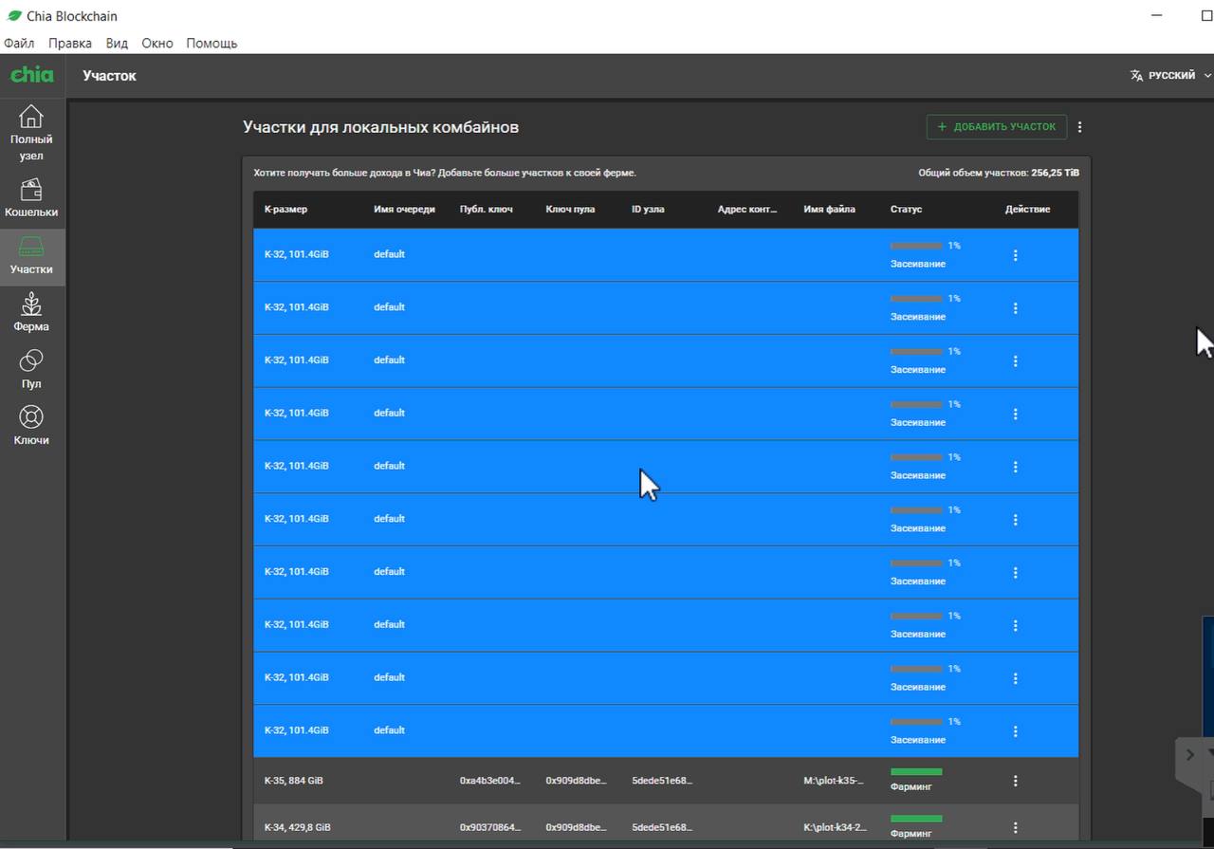The width and height of the screenshot is (1214, 849).
Task: Click the Имя файла column header
Action: click(x=829, y=209)
